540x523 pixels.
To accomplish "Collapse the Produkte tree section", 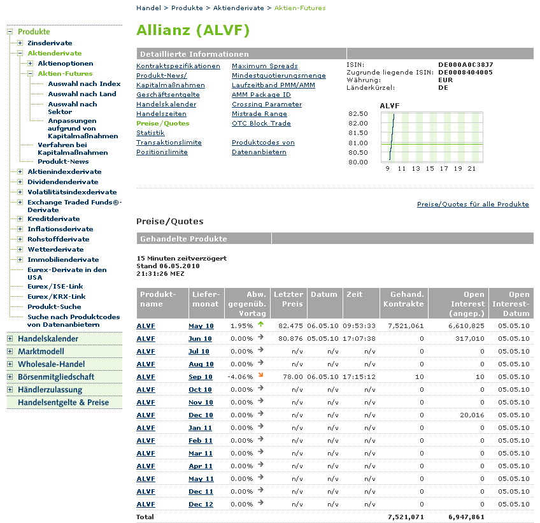I will [x=10, y=32].
